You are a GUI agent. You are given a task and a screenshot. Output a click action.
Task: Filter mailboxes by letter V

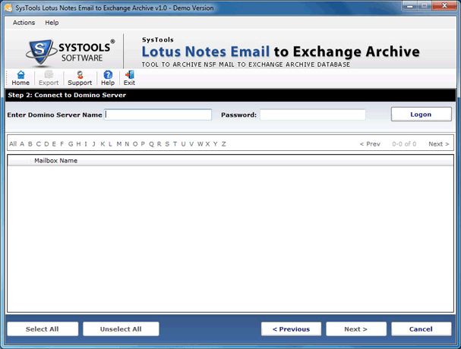(191, 144)
